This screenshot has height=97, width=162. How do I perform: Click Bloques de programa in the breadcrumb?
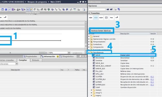click(x=37, y=2)
